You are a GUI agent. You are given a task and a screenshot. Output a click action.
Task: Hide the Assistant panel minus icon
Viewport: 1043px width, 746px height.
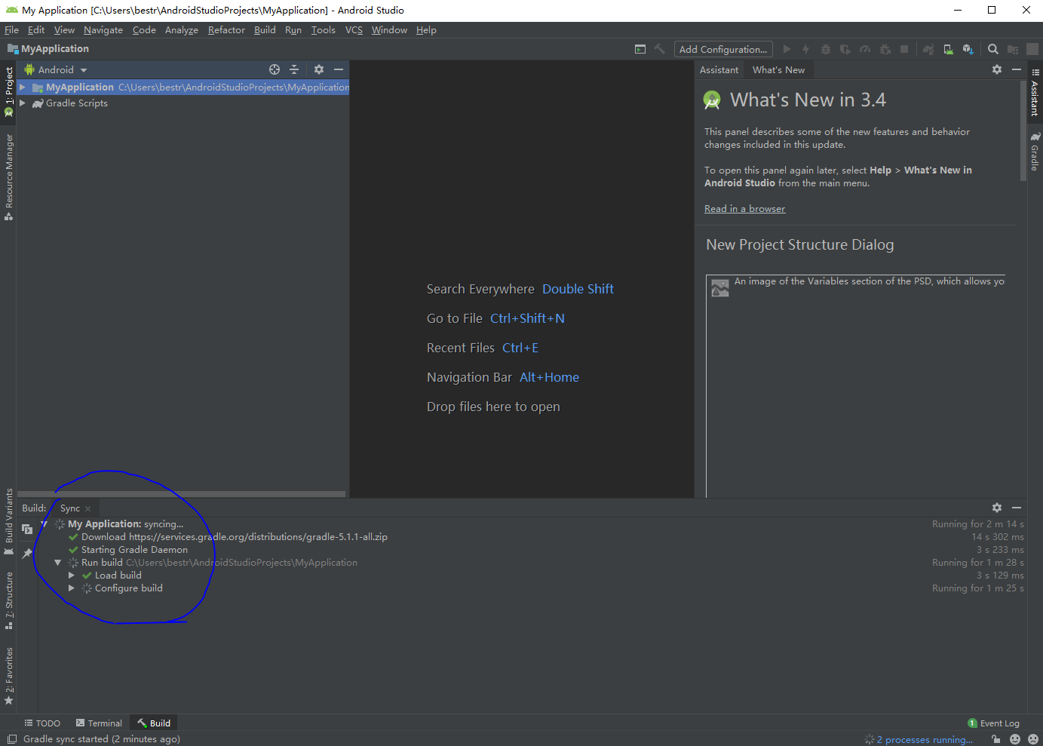click(x=1017, y=69)
